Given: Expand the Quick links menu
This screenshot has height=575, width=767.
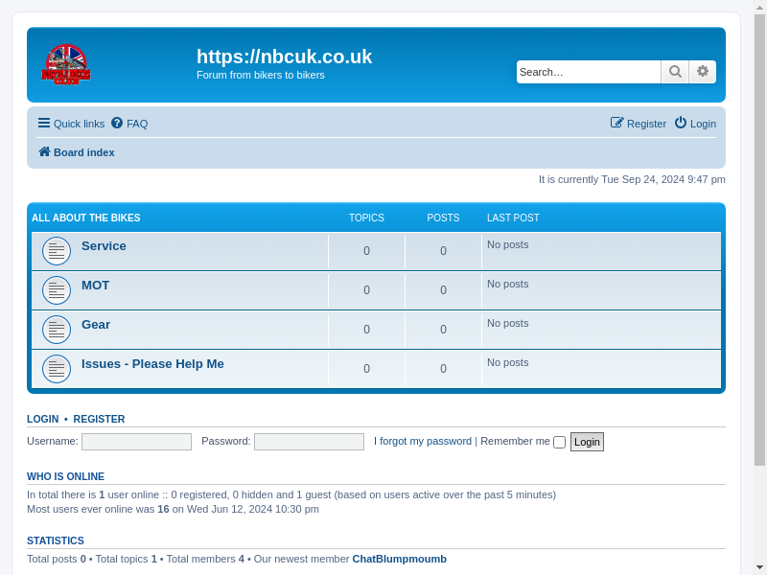Looking at the screenshot, I should coord(72,124).
